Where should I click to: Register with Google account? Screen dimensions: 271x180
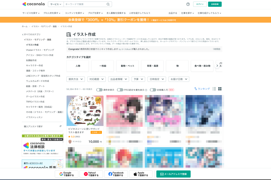tap(66, 174)
